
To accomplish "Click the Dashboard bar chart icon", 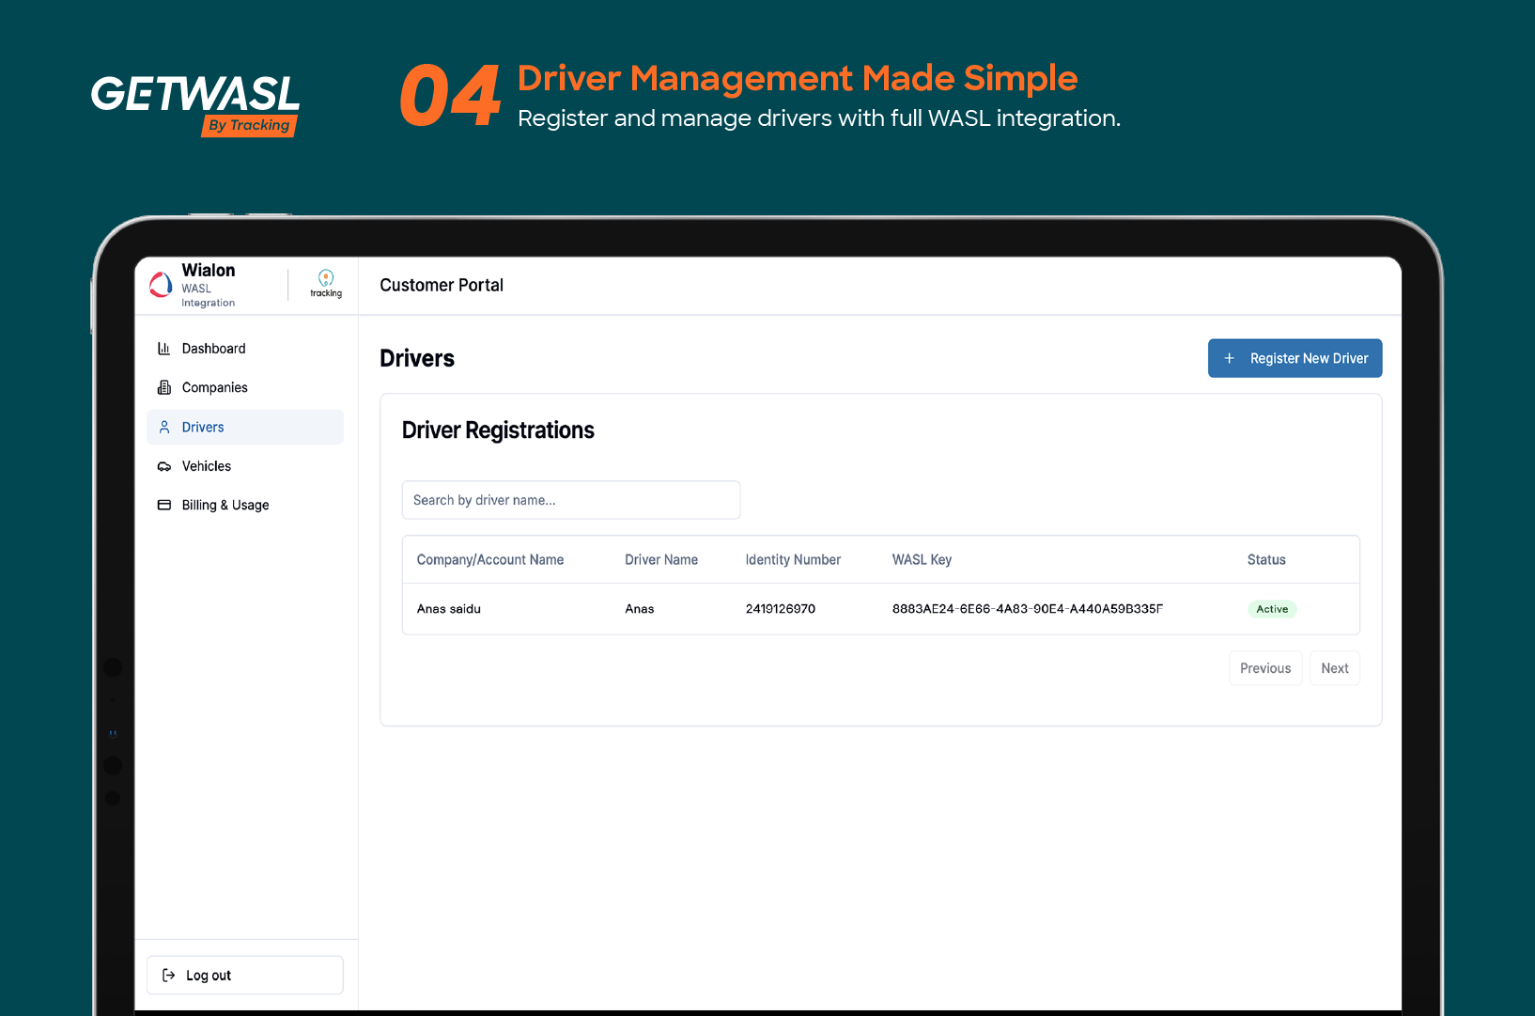I will [164, 349].
